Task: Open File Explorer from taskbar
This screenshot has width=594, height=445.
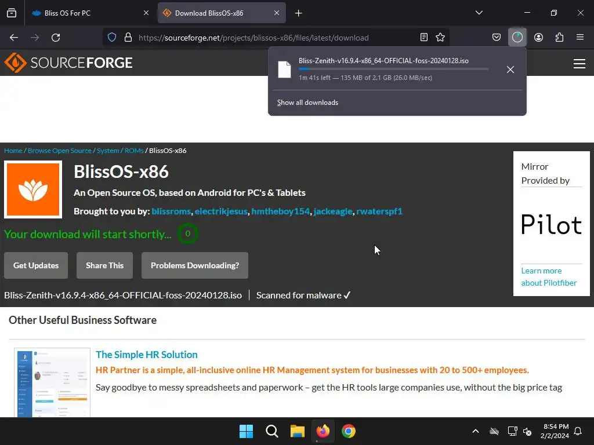Action: coord(298,431)
